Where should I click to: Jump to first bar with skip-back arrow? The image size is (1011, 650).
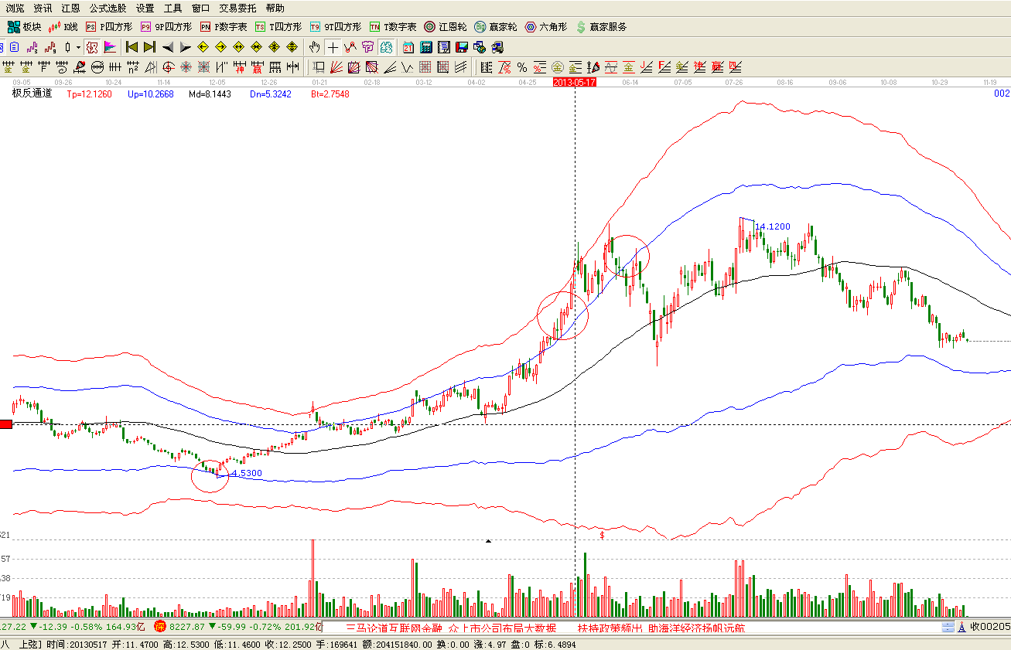click(131, 47)
